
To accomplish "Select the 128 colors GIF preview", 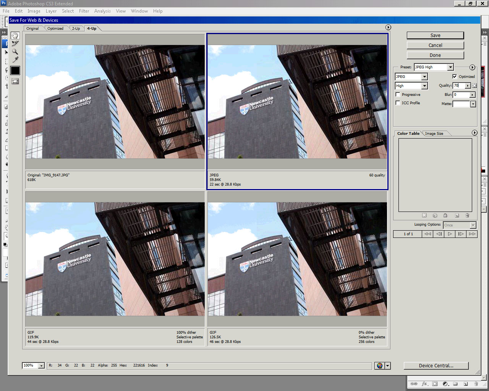I will 115,259.
